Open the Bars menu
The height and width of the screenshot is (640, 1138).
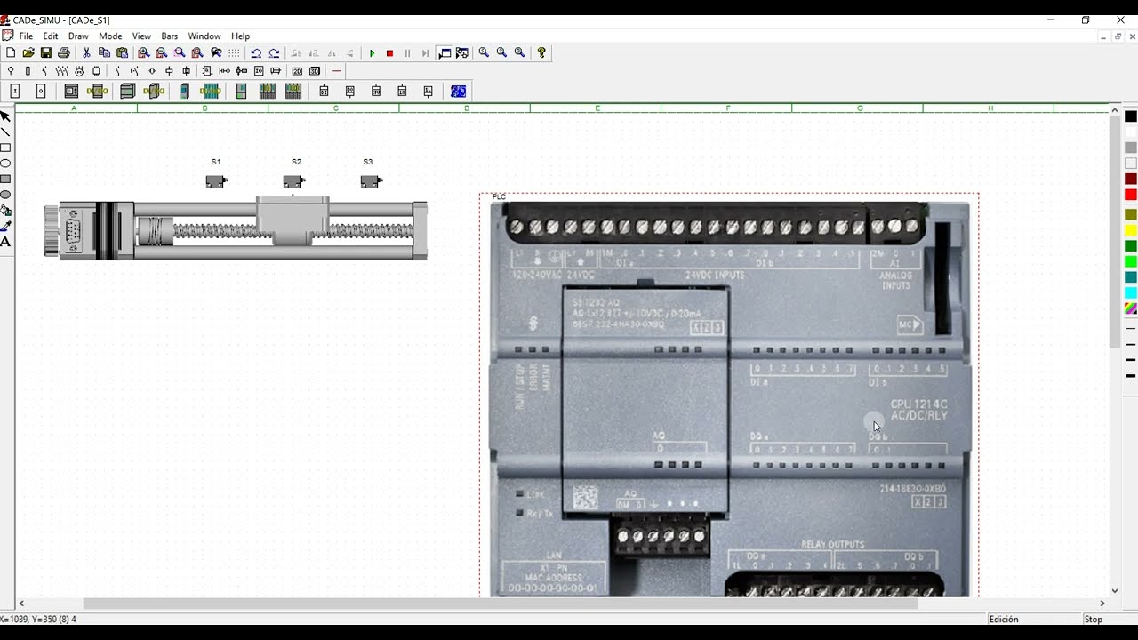click(x=169, y=36)
